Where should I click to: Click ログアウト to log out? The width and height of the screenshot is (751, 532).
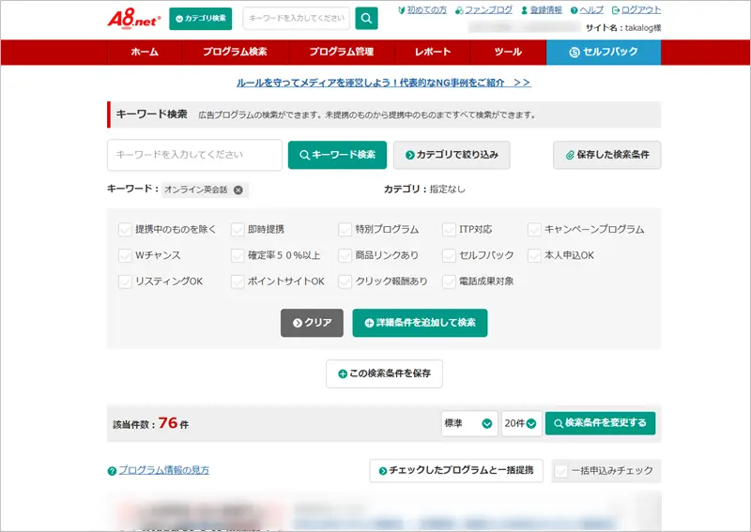tap(636, 9)
